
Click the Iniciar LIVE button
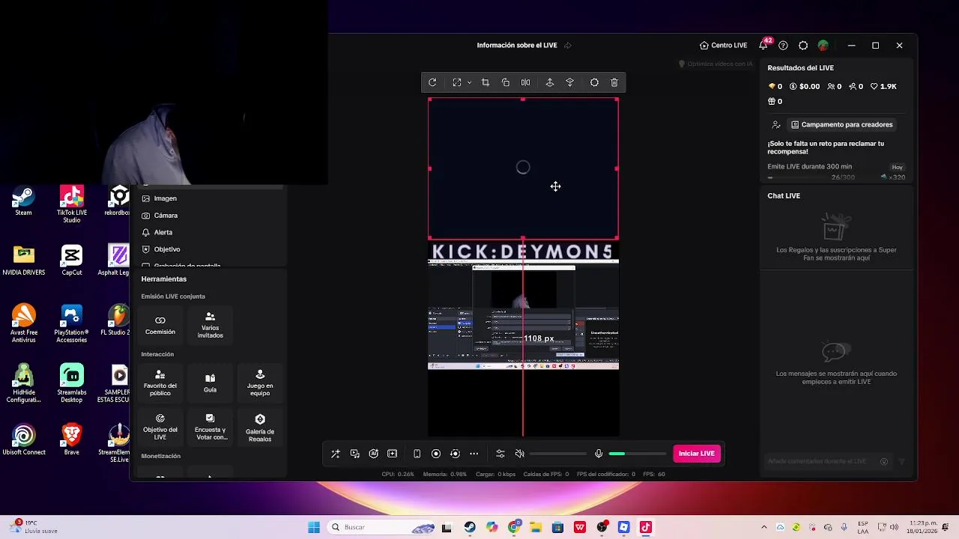coord(697,454)
